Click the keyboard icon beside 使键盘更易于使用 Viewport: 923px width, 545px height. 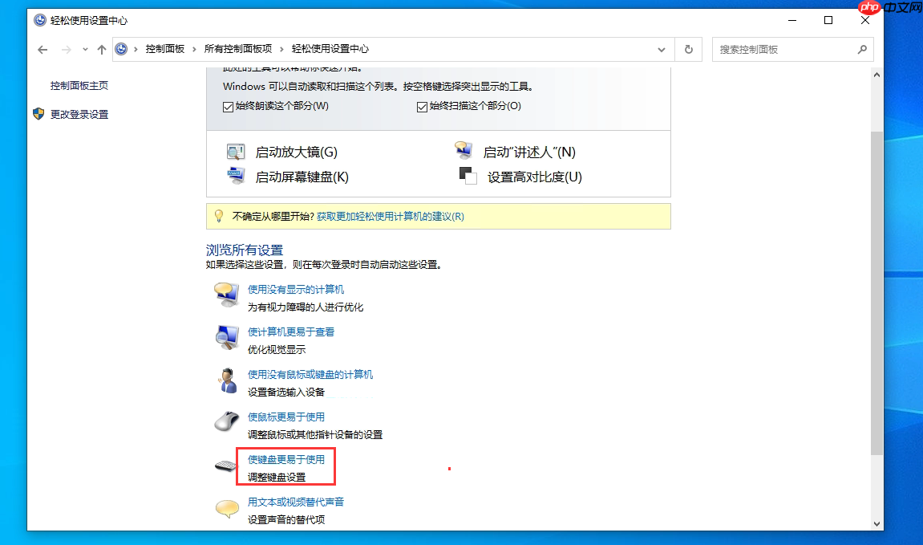point(225,464)
